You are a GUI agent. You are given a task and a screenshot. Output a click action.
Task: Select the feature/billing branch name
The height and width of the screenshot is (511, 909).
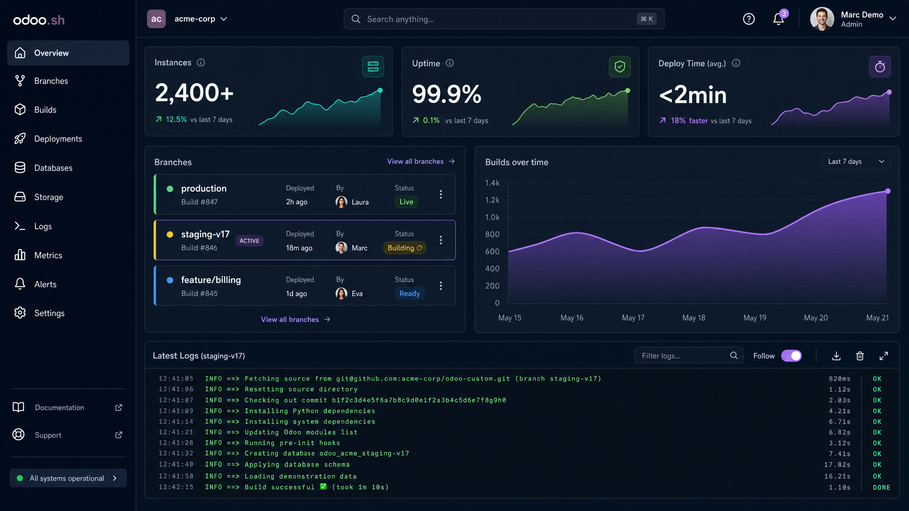click(x=211, y=280)
